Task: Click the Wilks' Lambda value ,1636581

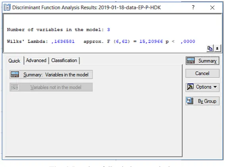Action: (x=63, y=41)
